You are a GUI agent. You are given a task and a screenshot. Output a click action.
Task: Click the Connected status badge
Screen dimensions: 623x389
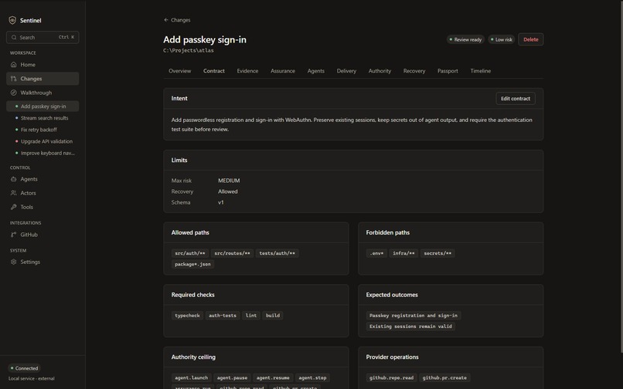(24, 368)
